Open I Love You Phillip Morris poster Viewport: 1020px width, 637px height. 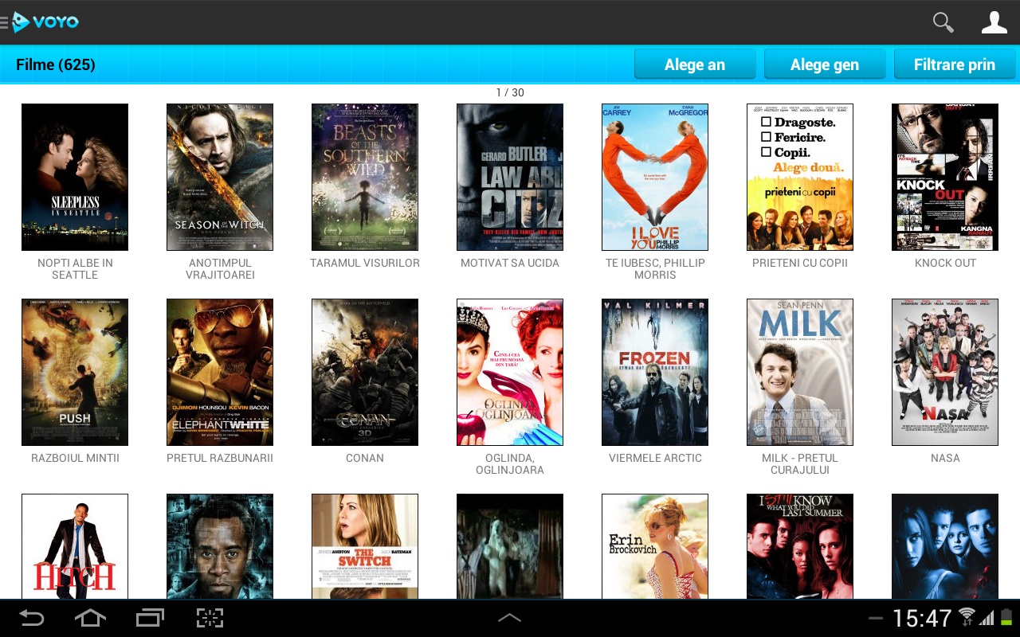point(655,177)
